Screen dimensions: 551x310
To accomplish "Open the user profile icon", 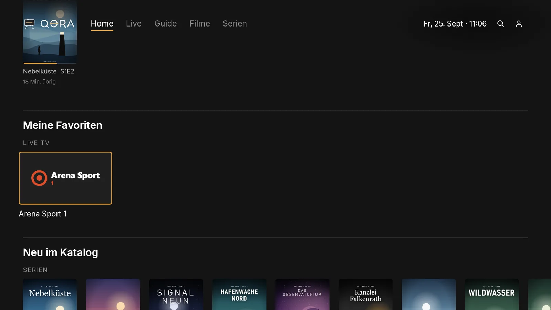I will point(519,24).
